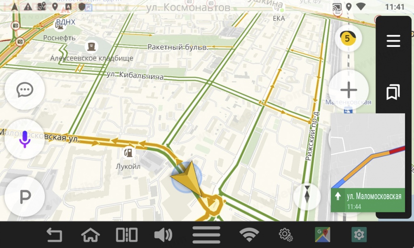414x248 pixels.
Task: Open the hamburger menu in side panel
Action: 393,41
